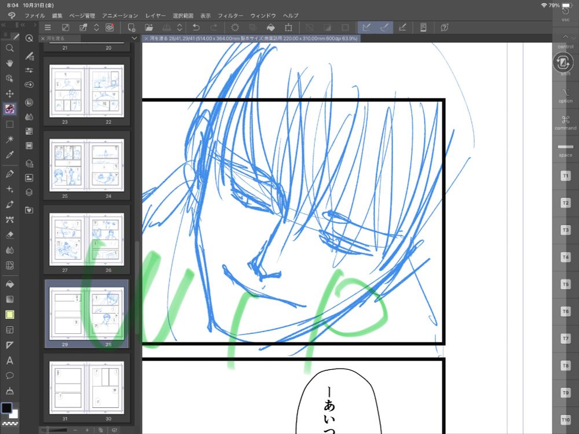
Task: Tap the T5 edge key
Action: tap(565, 284)
